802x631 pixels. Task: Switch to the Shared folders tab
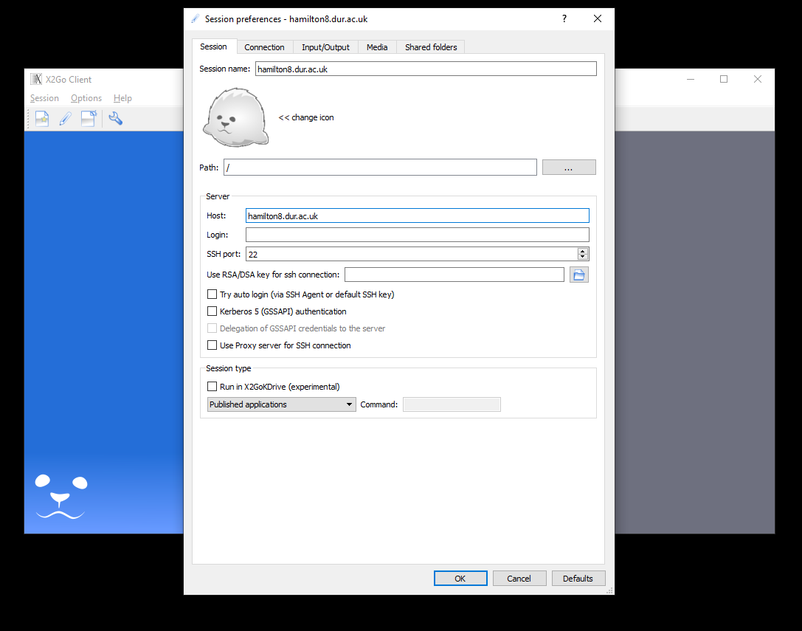[x=431, y=47]
